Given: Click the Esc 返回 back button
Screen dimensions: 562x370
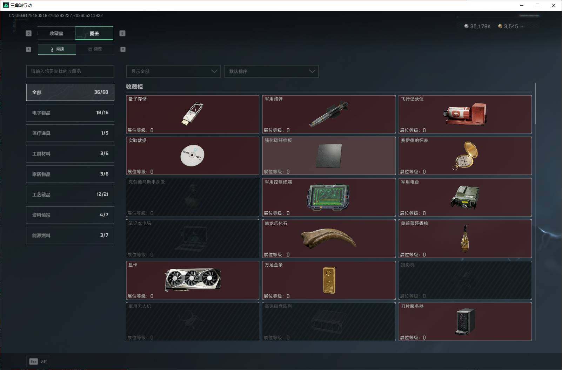Looking at the screenshot, I should [38, 361].
